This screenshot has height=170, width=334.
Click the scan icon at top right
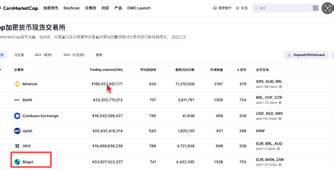[x=327, y=8]
